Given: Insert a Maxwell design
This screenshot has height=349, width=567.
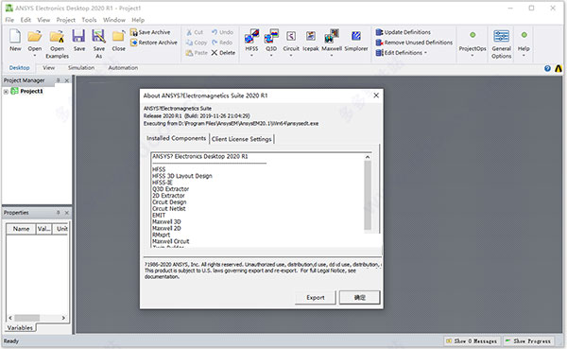Looking at the screenshot, I should pyautogui.click(x=332, y=36).
